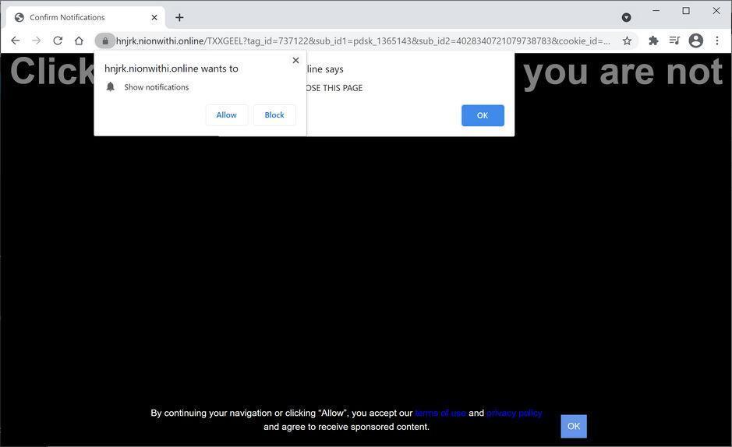732x447 pixels.
Task: Open the tab search dropdown arrow
Action: pos(627,18)
